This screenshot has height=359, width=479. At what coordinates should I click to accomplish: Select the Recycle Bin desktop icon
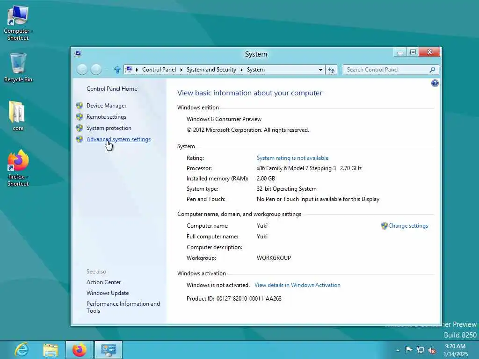pos(18,68)
